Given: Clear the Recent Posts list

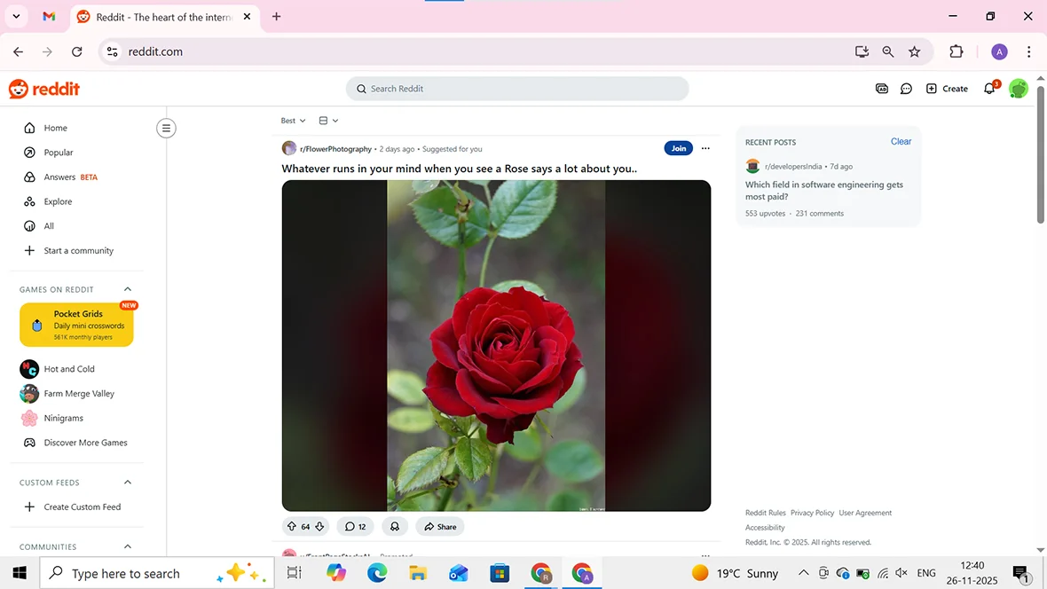Looking at the screenshot, I should [901, 141].
